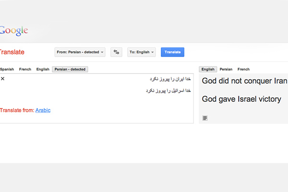
Task: Switch the target language to Persian
Action: coord(226,70)
